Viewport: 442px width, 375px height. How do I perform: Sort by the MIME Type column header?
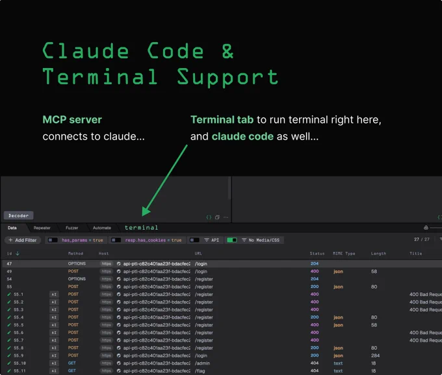[x=344, y=254]
